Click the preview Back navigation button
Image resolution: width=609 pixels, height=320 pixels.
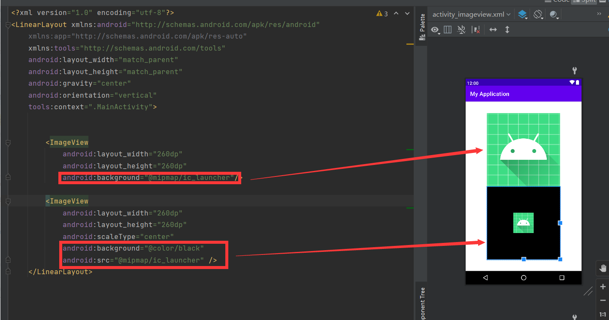[485, 278]
